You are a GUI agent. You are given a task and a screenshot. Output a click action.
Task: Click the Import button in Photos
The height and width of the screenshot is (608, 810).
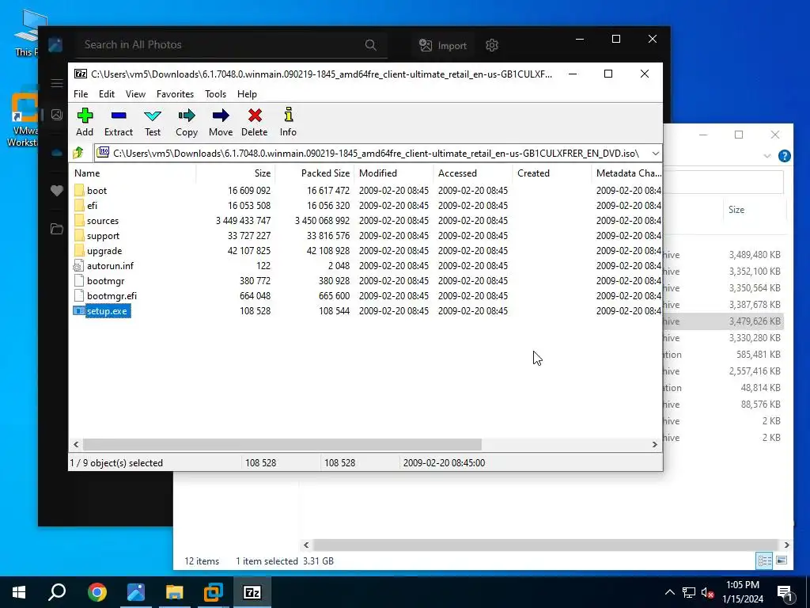click(x=443, y=45)
